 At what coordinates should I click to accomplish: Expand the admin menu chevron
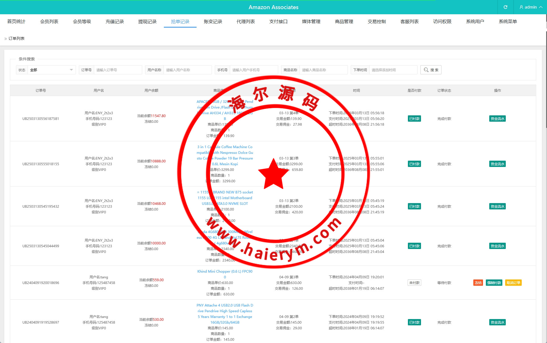point(541,7)
